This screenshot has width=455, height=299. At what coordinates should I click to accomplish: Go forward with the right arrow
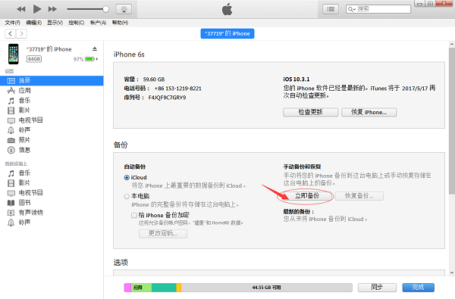coord(21,33)
